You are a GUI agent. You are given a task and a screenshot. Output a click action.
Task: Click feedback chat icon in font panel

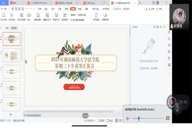155,27
